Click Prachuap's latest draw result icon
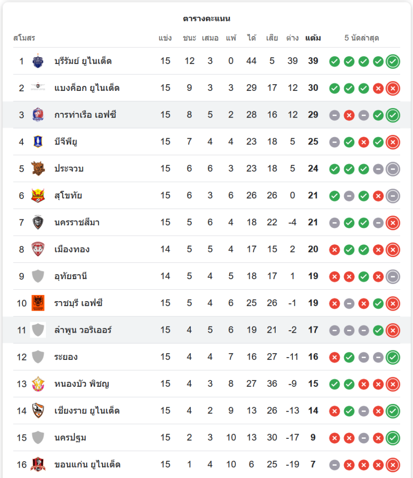This screenshot has width=413, height=478. 393,168
